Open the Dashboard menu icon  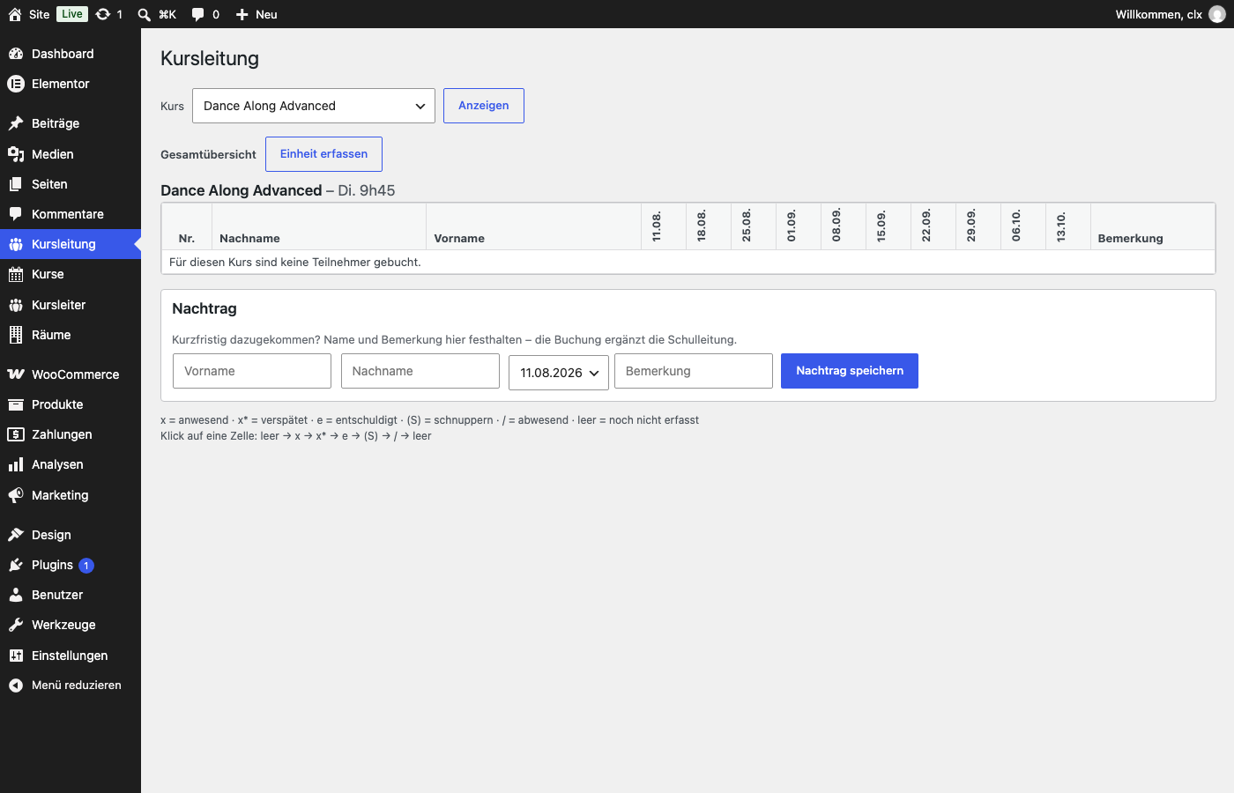(16, 54)
